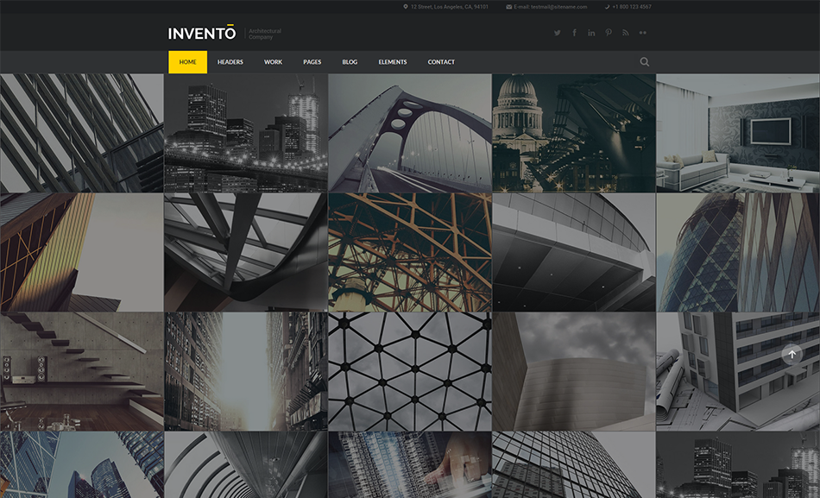Open the building model with blueprint rolls thumbnail

pyautogui.click(x=738, y=371)
